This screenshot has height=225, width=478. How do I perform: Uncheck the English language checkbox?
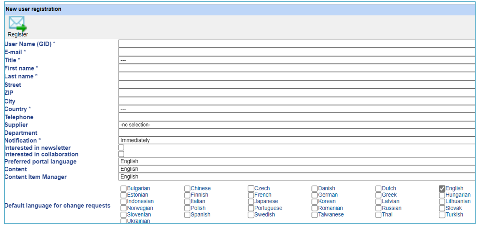(442, 189)
